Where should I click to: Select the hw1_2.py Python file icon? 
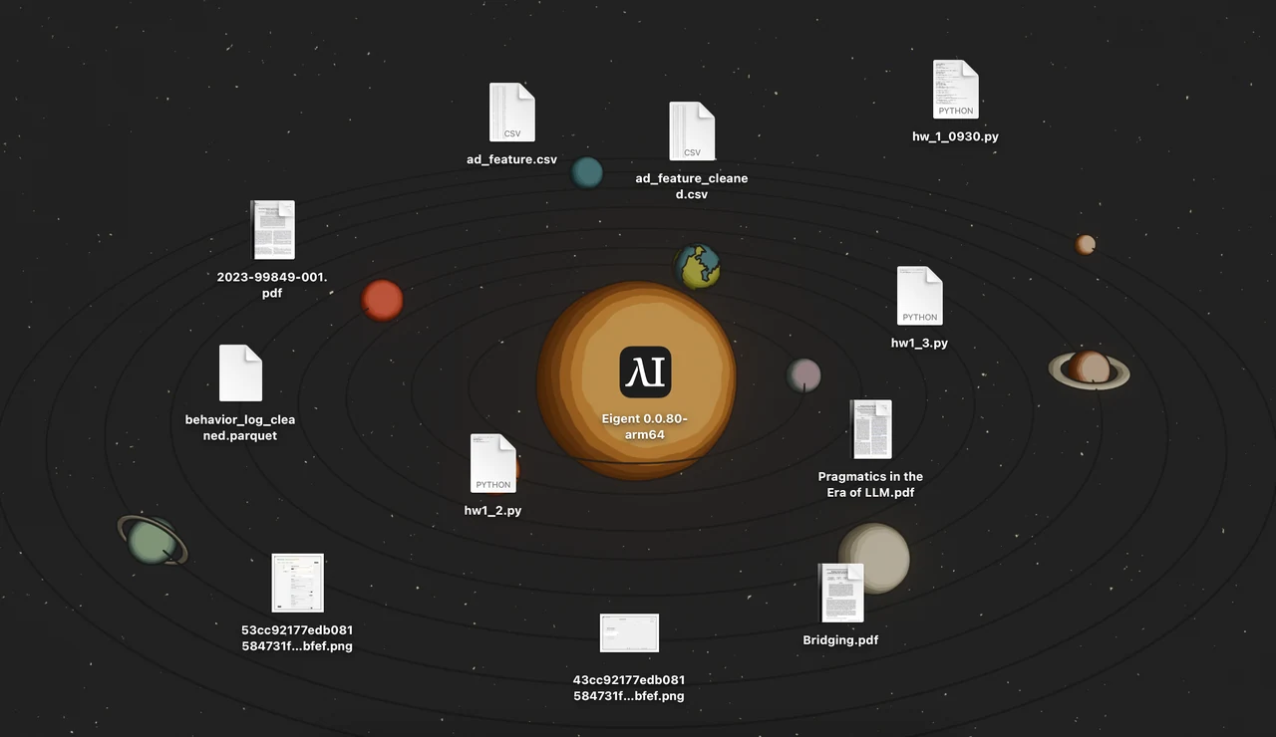click(x=492, y=463)
